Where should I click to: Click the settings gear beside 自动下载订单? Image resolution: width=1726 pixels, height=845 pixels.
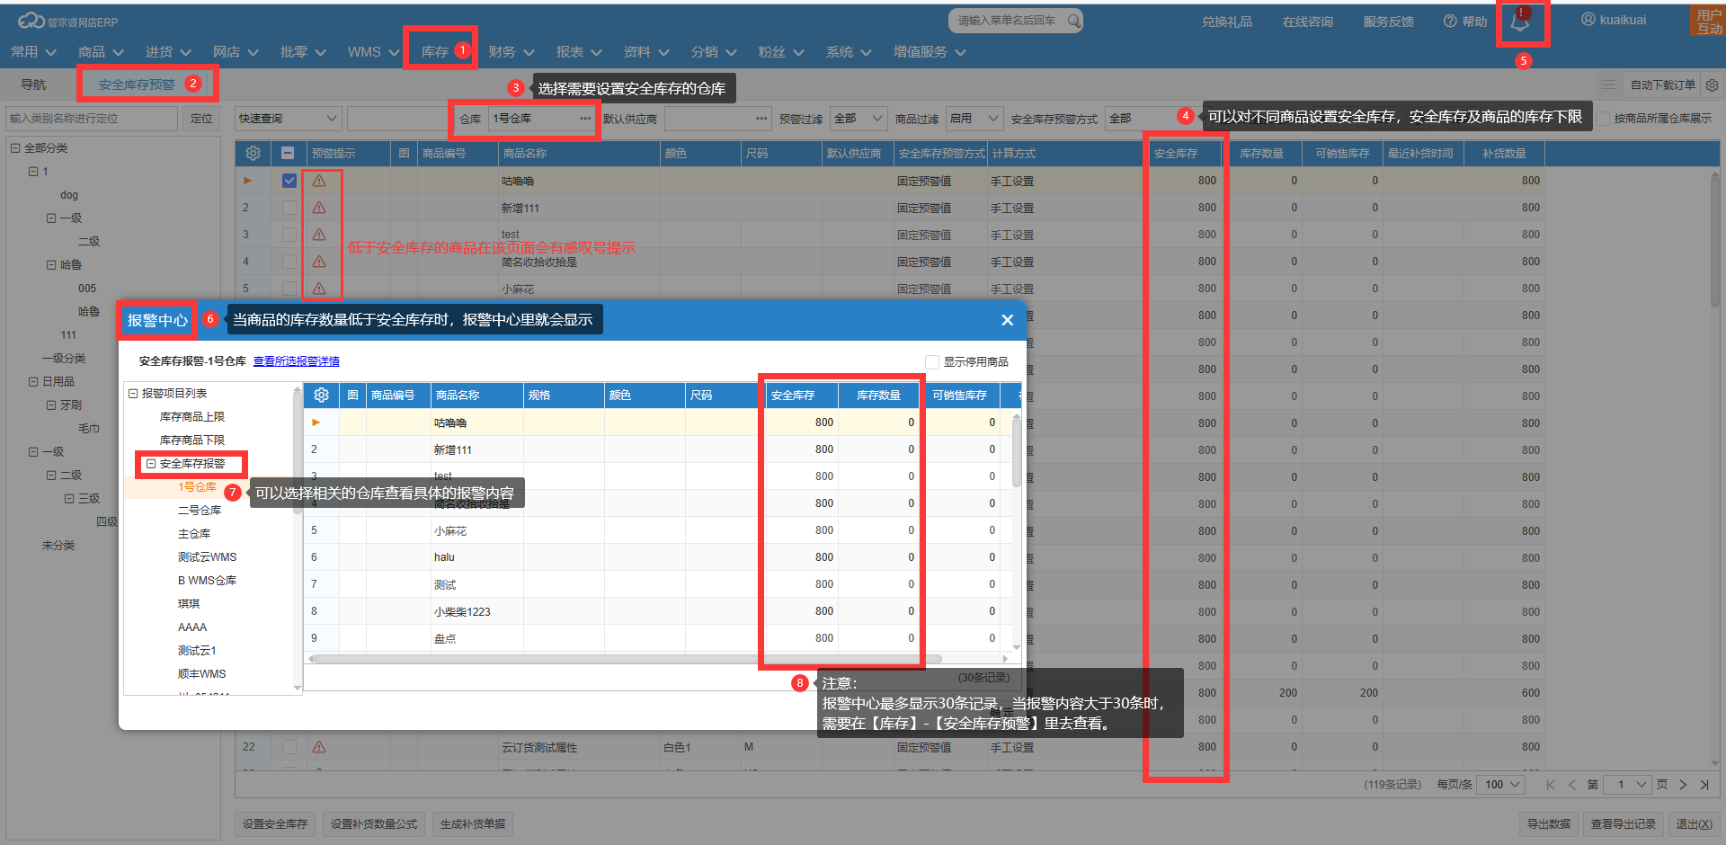(x=1712, y=85)
